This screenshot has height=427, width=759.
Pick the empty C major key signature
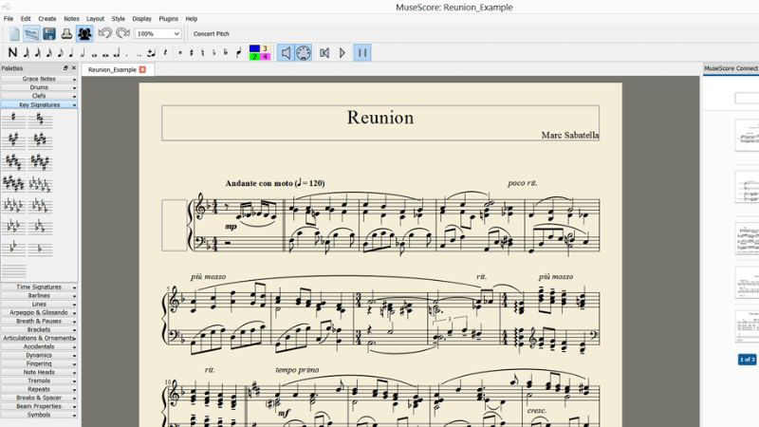pyautogui.click(x=13, y=270)
